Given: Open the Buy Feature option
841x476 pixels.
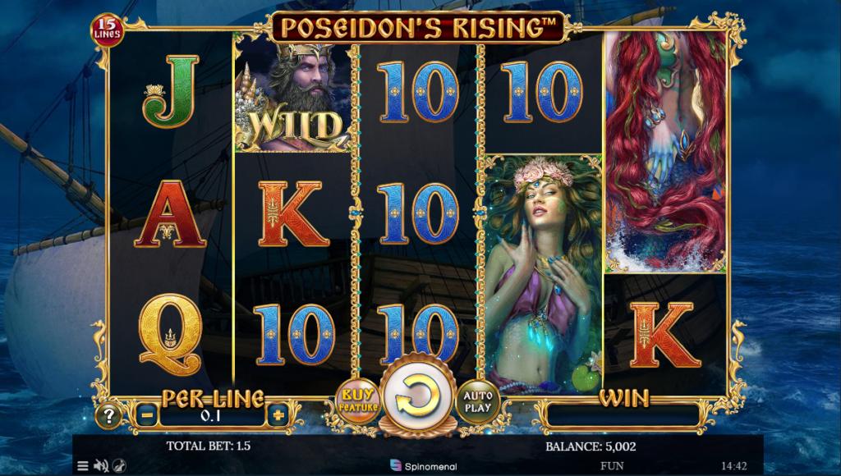Looking at the screenshot, I should 358,400.
